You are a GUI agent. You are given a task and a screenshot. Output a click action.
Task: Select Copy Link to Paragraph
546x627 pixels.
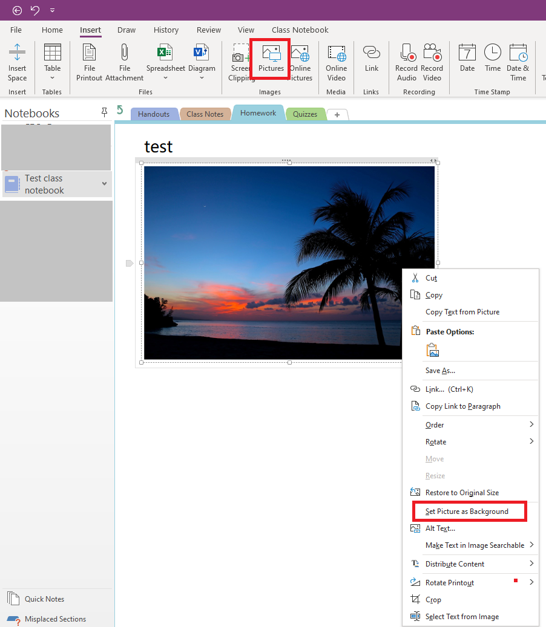[x=471, y=406]
